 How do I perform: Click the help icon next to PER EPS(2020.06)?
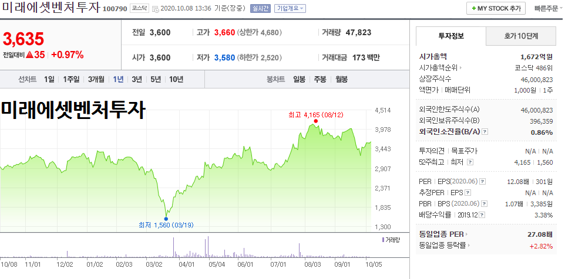coord(483,182)
